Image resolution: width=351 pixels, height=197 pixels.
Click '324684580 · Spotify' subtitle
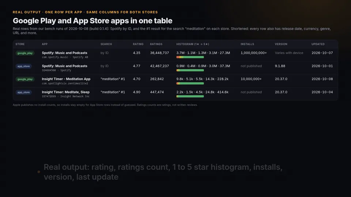56,70
